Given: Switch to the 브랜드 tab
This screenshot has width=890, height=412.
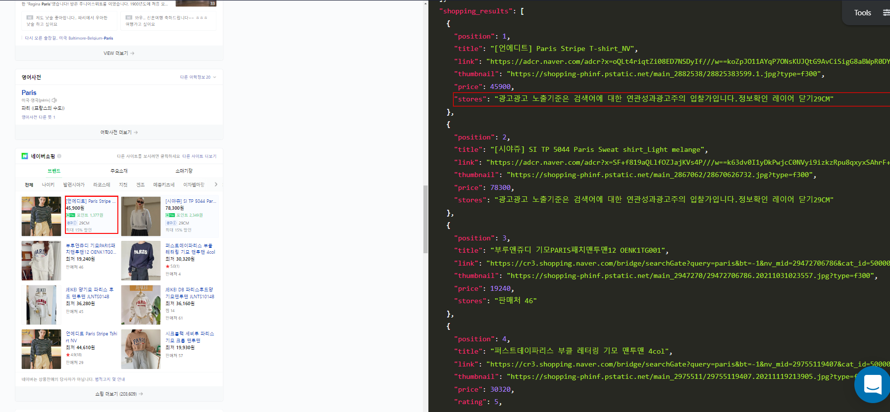Looking at the screenshot, I should (x=54, y=171).
